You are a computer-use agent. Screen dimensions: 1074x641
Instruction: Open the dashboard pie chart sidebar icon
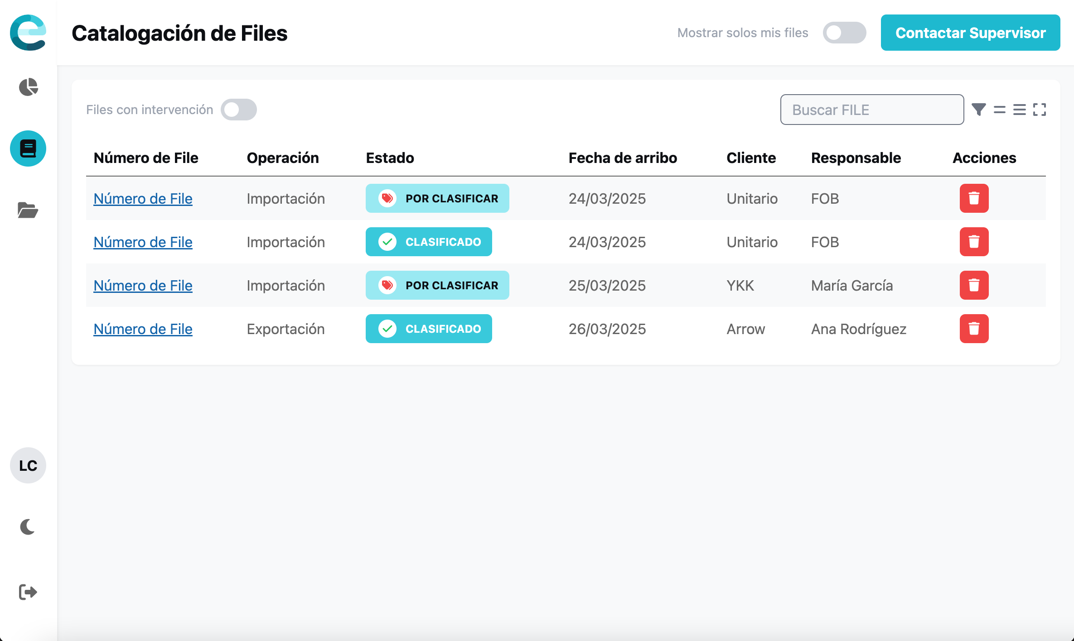click(x=28, y=87)
